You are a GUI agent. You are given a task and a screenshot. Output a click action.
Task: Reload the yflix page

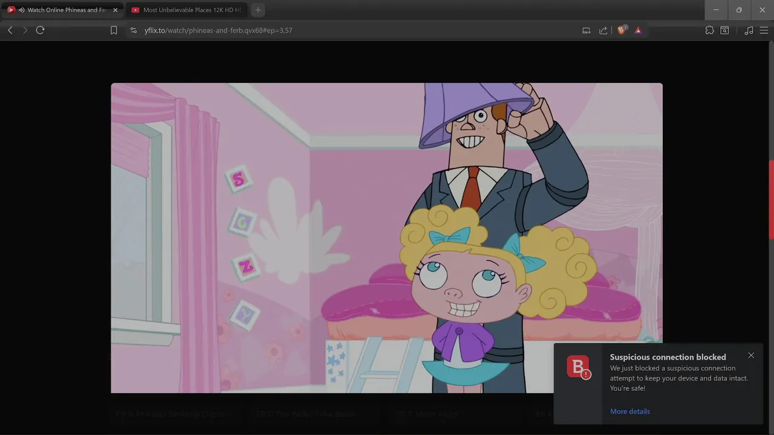[40, 30]
